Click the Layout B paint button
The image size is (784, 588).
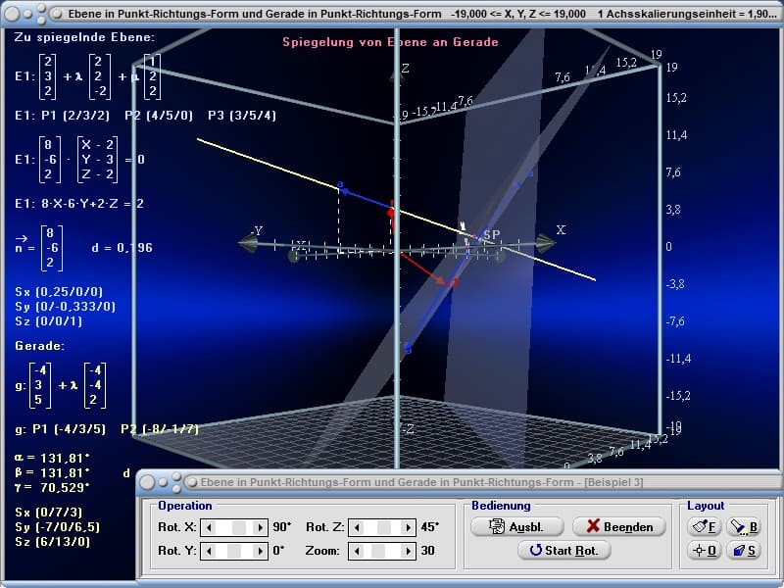click(x=744, y=526)
